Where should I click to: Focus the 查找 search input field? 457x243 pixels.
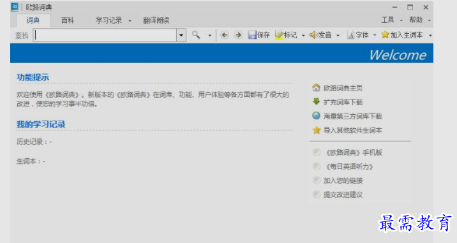[x=105, y=35]
